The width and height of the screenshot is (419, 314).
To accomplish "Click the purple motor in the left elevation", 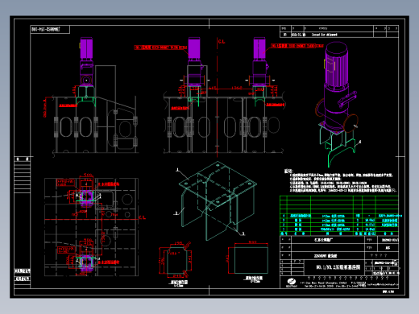I will tap(86, 48).
